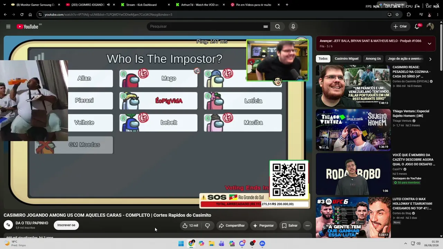Image resolution: width=443 pixels, height=249 pixels.
Task: Open Discord from the taskbar
Action: tap(242, 243)
